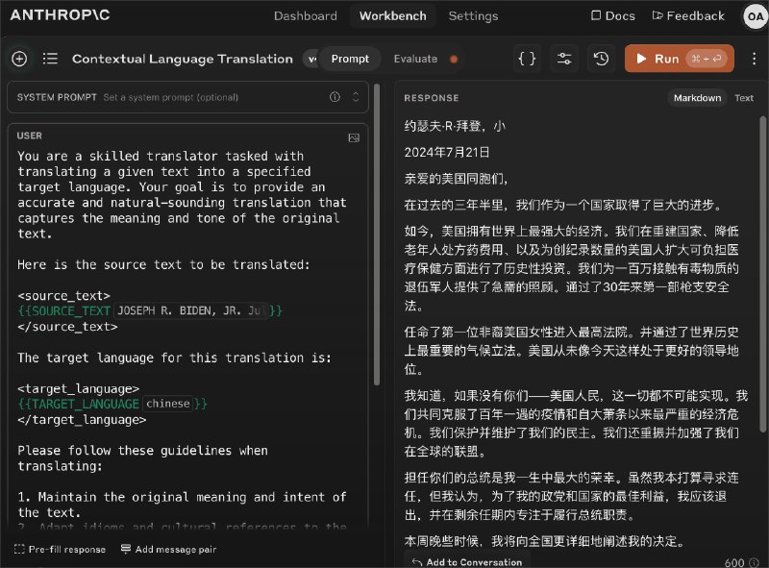
Task: Click the add image icon in User message
Action: tap(354, 137)
